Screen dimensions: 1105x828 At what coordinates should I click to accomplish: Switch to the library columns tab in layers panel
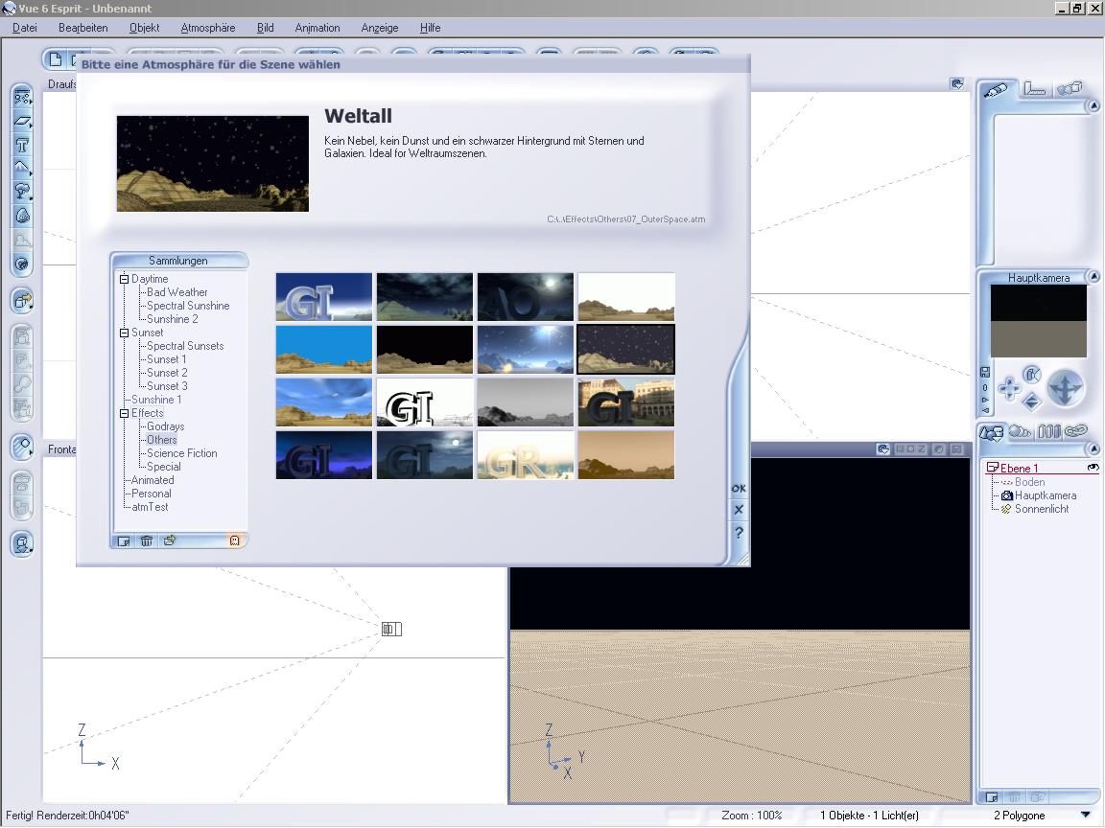pos(1048,431)
